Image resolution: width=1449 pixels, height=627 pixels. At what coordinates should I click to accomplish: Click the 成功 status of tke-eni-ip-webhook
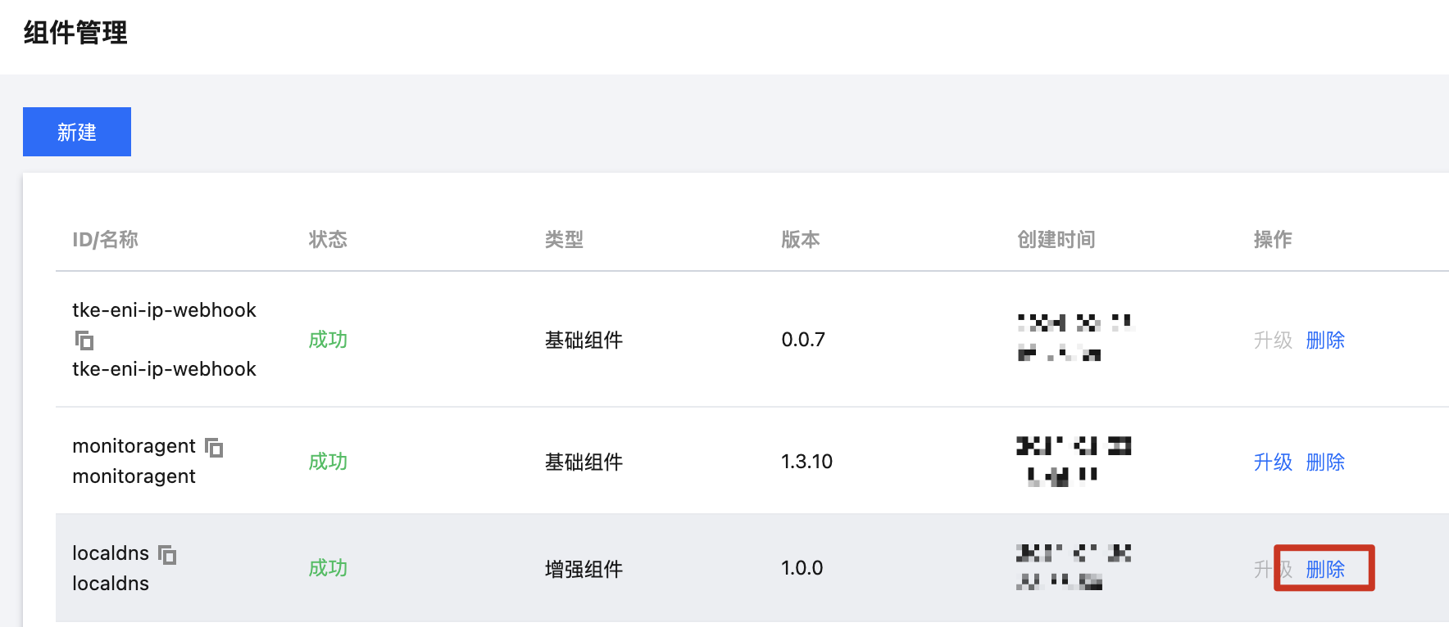(x=328, y=340)
